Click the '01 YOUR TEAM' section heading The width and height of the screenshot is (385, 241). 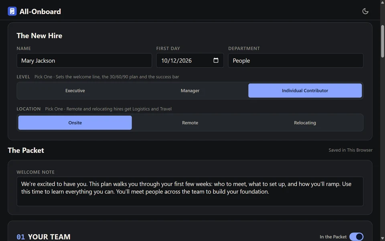click(x=43, y=237)
